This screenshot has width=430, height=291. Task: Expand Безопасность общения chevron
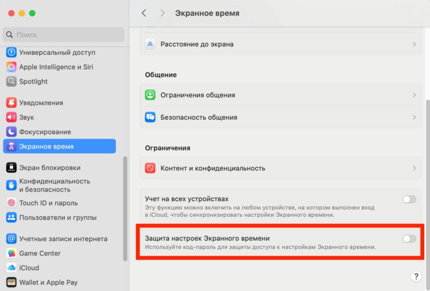[414, 117]
